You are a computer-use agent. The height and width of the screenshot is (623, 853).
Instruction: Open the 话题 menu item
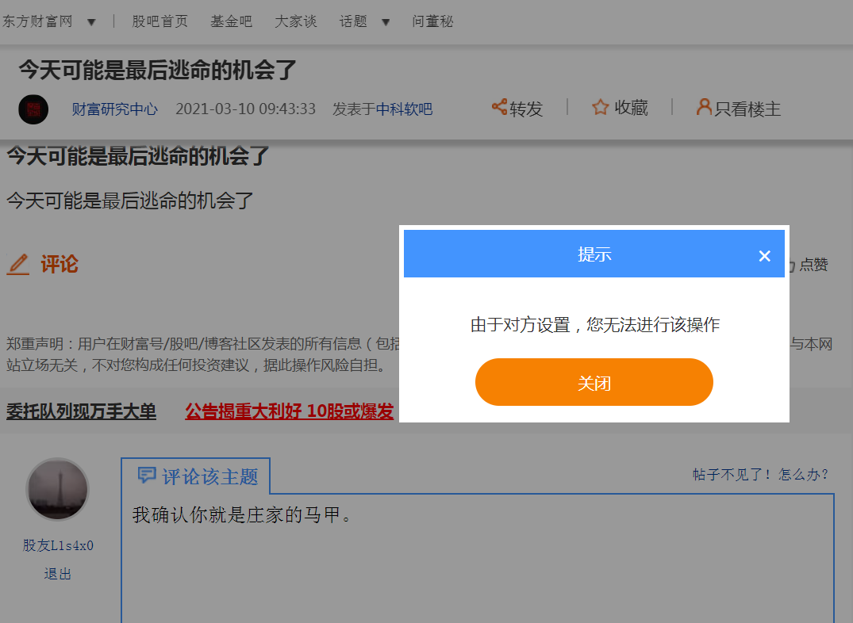353,21
